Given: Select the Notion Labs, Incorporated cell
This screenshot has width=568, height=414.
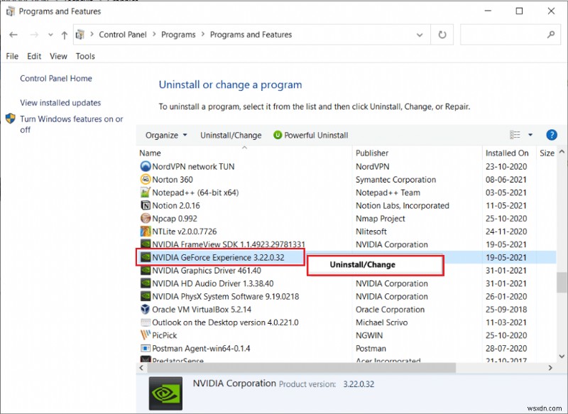Looking at the screenshot, I should pyautogui.click(x=402, y=206).
